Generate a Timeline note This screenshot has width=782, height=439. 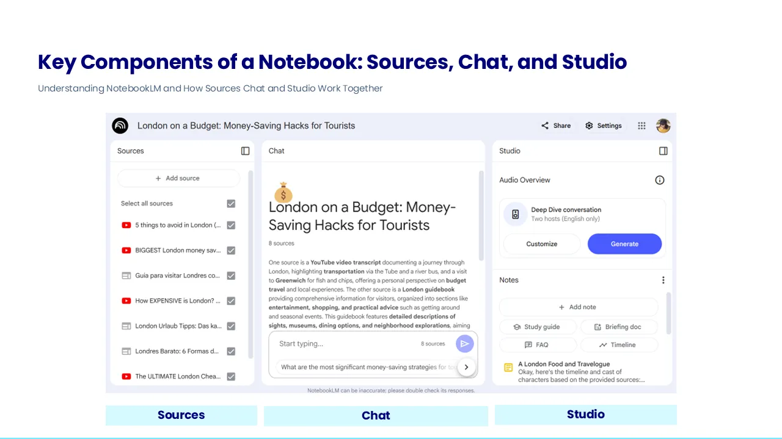pyautogui.click(x=618, y=344)
